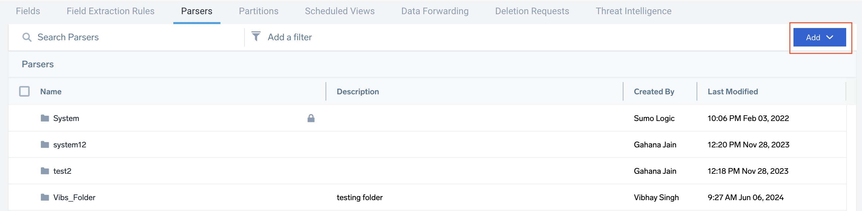Image resolution: width=862 pixels, height=211 pixels.
Task: Switch to the Scheduled Views tab
Action: click(x=339, y=11)
